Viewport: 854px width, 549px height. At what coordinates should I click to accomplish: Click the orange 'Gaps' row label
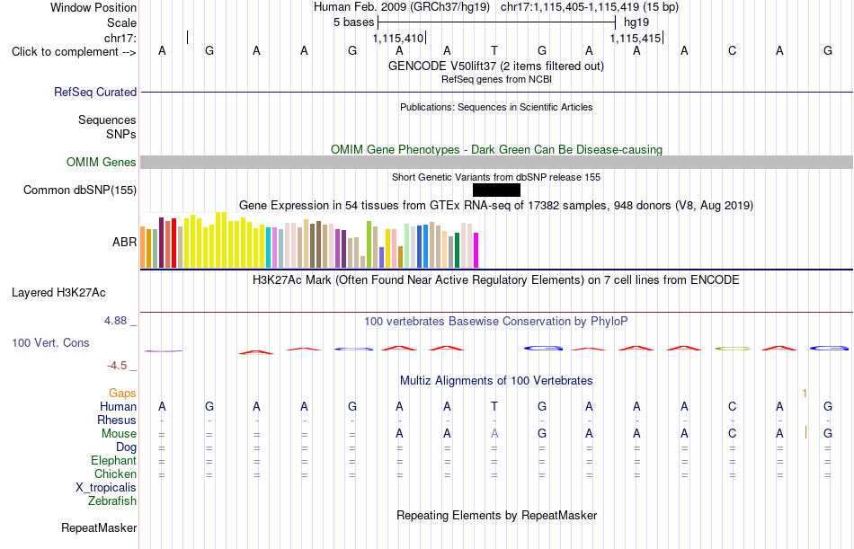click(122, 394)
